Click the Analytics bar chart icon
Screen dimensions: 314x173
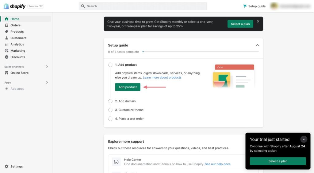coord(7,44)
